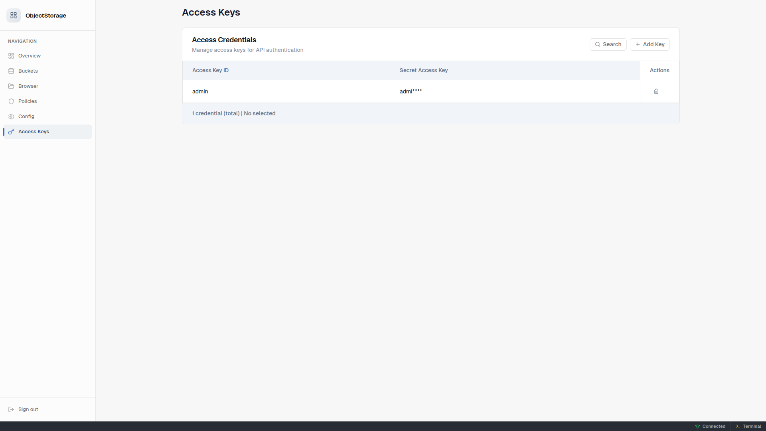Image resolution: width=766 pixels, height=431 pixels.
Task: Click the Access Key ID column header
Action: [210, 70]
